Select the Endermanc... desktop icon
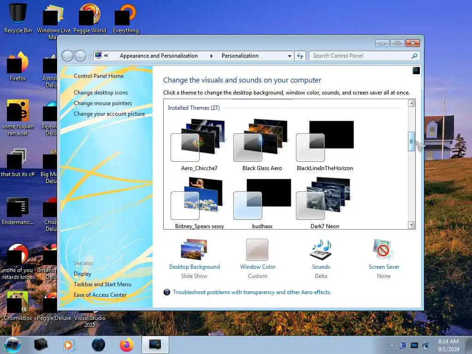Screen dimensions: 472x354 (18, 211)
